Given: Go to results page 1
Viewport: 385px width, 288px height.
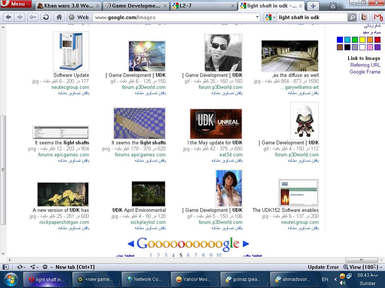Looking at the screenshot, I should click(x=150, y=255).
